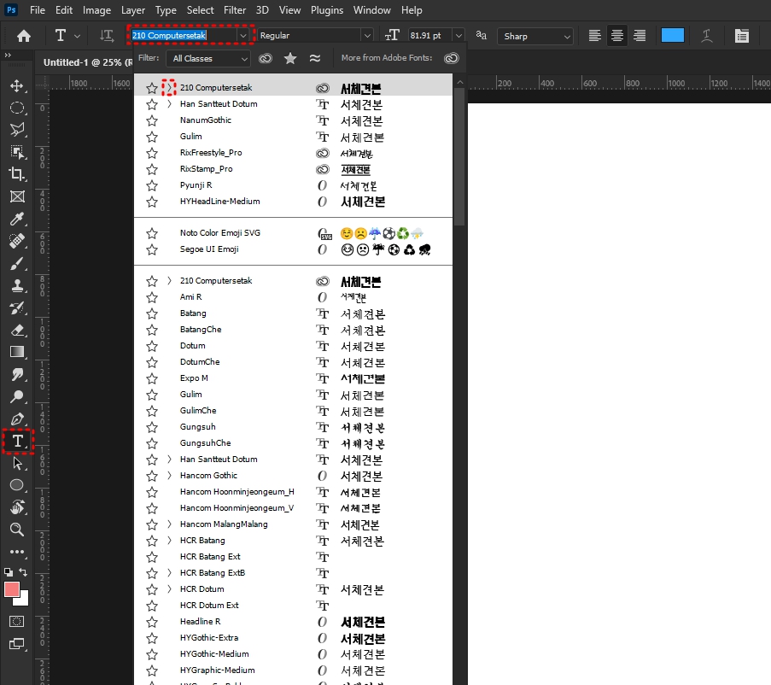The width and height of the screenshot is (771, 685).
Task: Open the Sharp anti-aliasing dropdown
Action: [535, 36]
